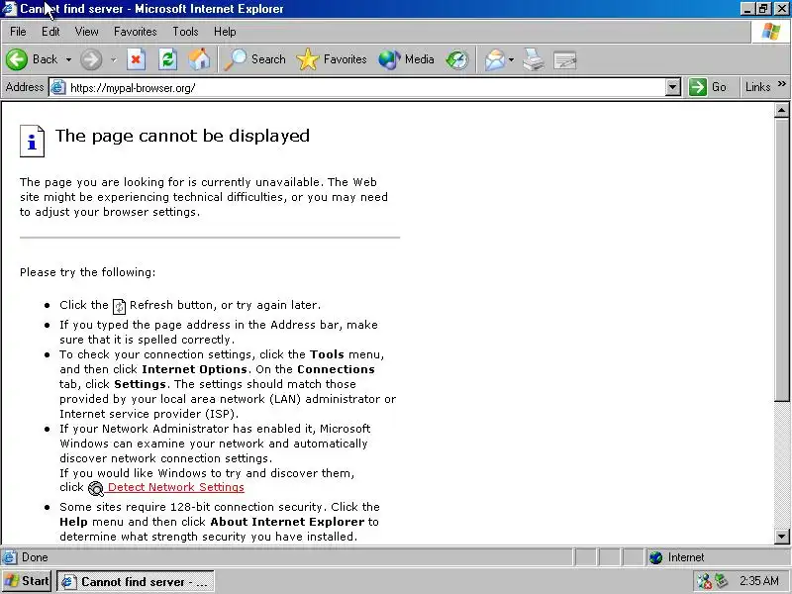This screenshot has height=594, width=792.
Task: Open the Edit menu
Action: 50,32
